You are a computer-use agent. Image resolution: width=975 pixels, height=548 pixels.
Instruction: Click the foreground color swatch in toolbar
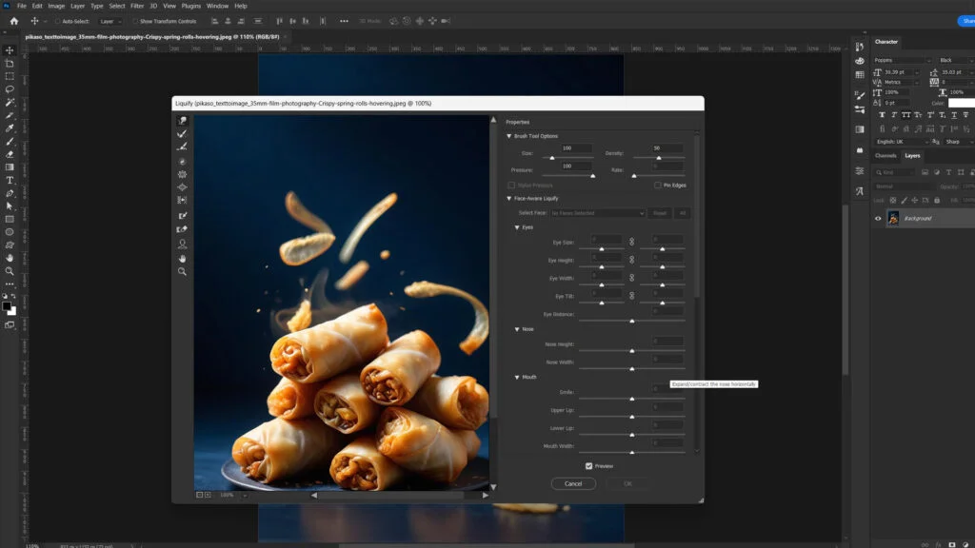7,305
